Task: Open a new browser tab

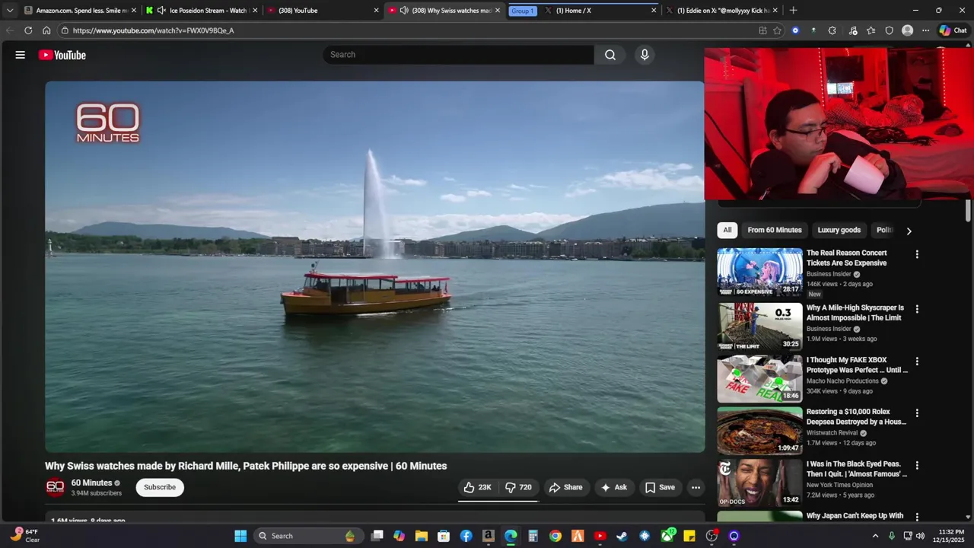Action: pyautogui.click(x=793, y=11)
